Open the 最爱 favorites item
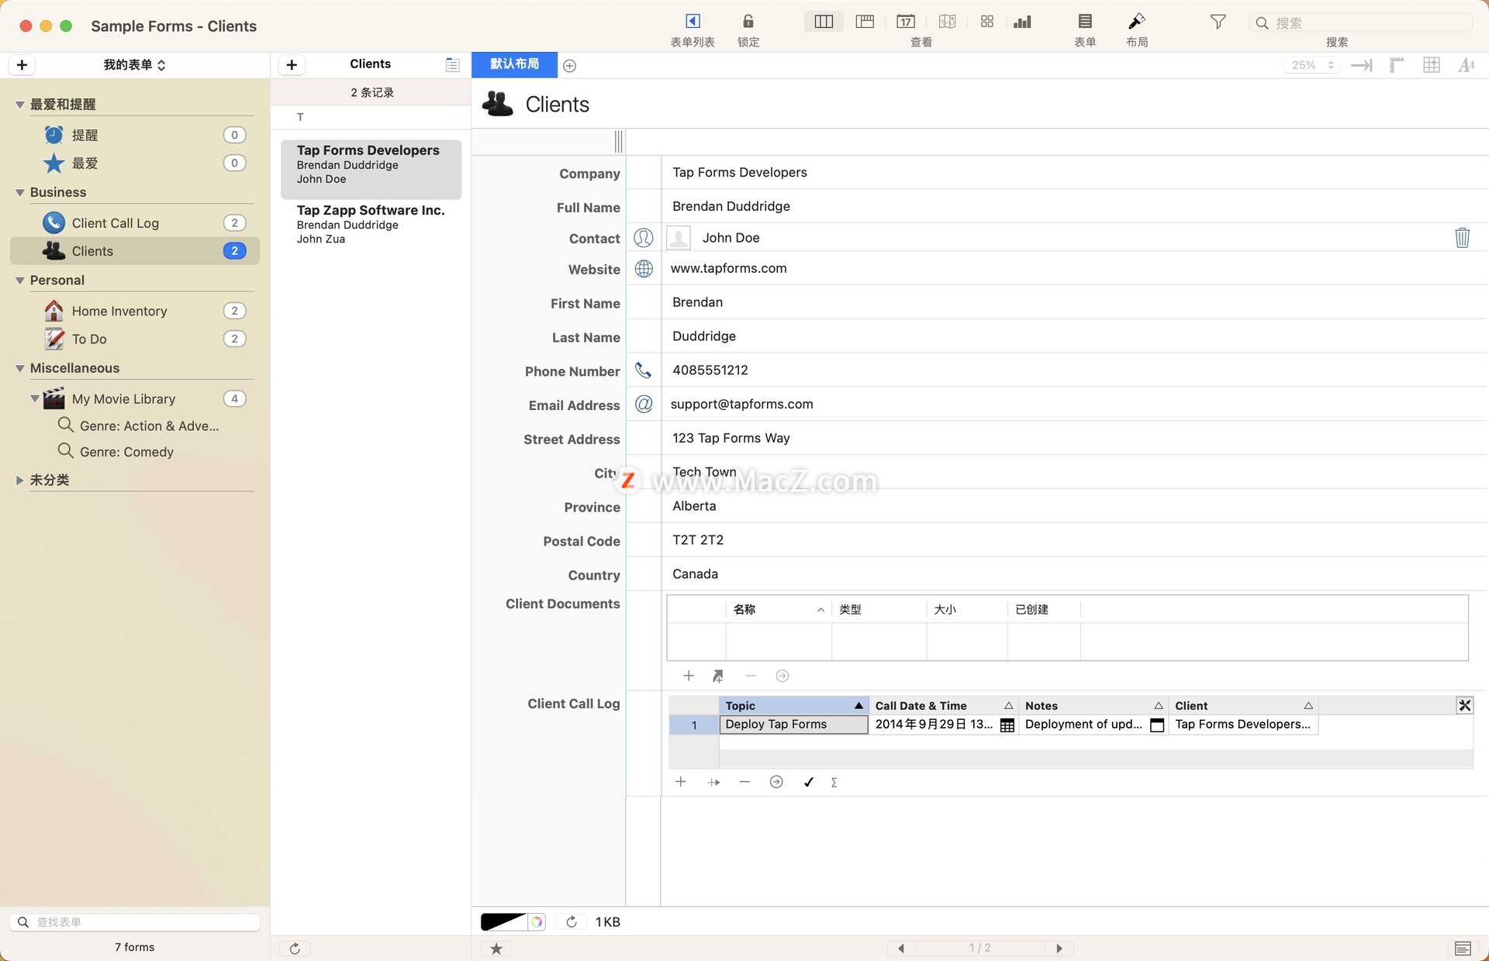1489x961 pixels. [x=134, y=163]
